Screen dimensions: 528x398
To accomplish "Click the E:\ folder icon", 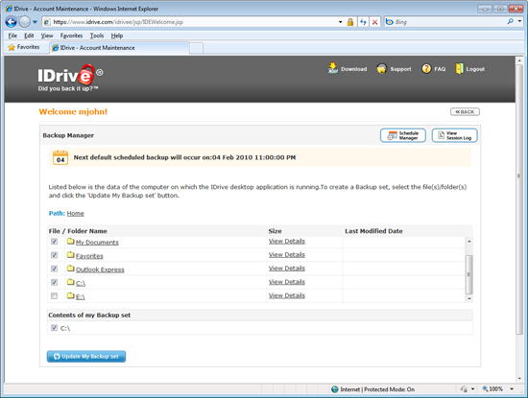I will (70, 295).
